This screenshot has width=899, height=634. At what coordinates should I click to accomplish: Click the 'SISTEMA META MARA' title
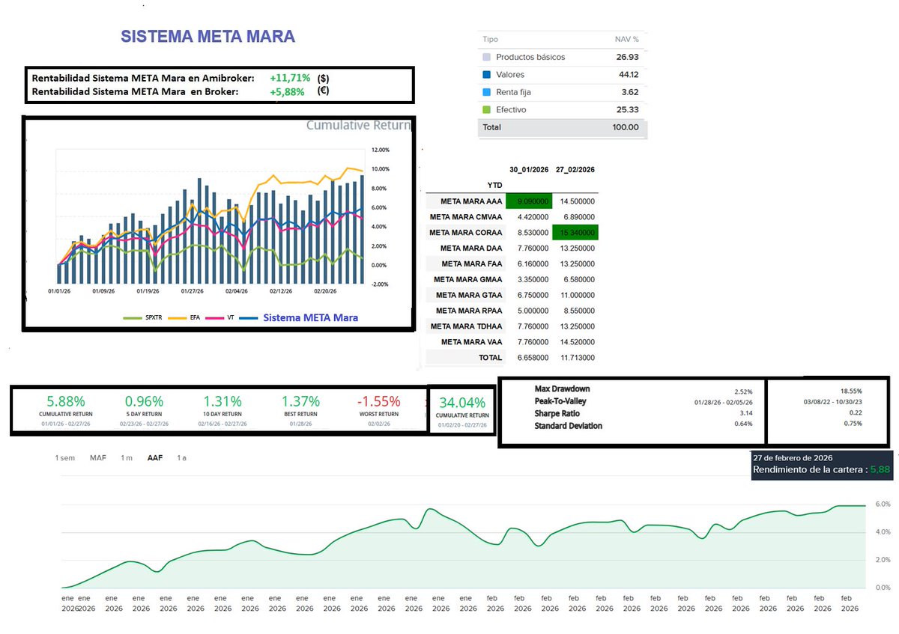pos(208,36)
